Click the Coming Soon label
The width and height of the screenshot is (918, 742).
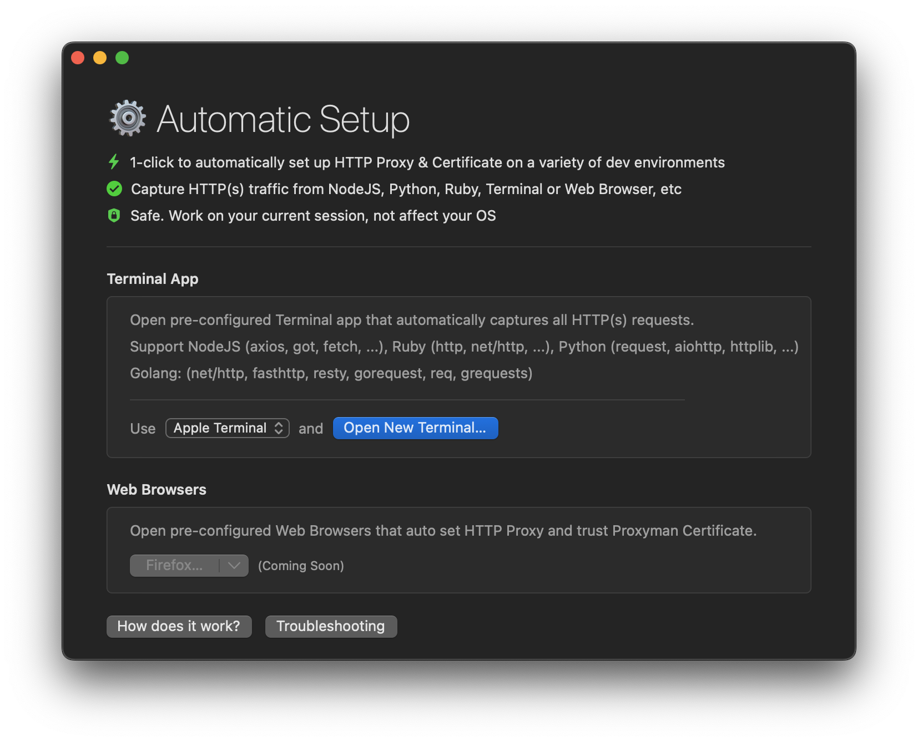(301, 565)
